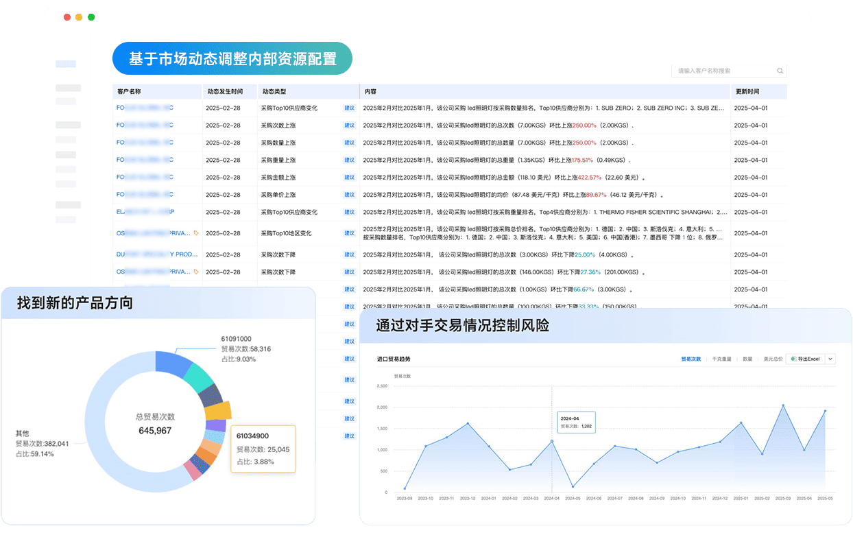Click the yellow 61034900 donut segment
The height and width of the screenshot is (535, 853).
[218, 410]
